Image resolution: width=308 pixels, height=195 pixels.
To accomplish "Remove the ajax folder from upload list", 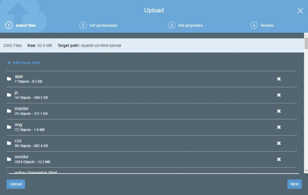I will coord(279,79).
